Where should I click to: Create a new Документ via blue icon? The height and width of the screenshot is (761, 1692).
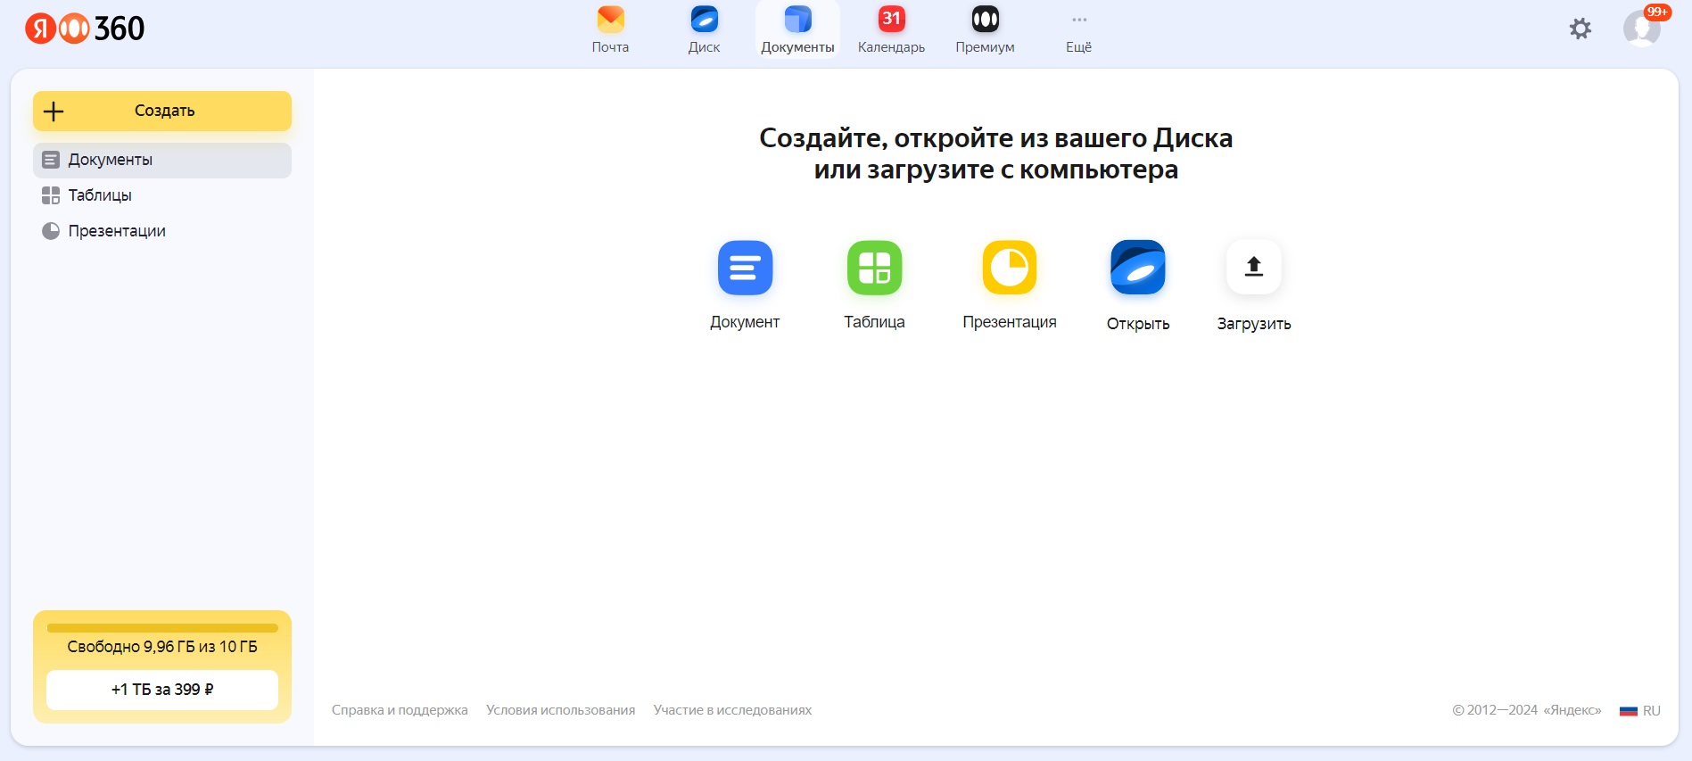click(745, 268)
